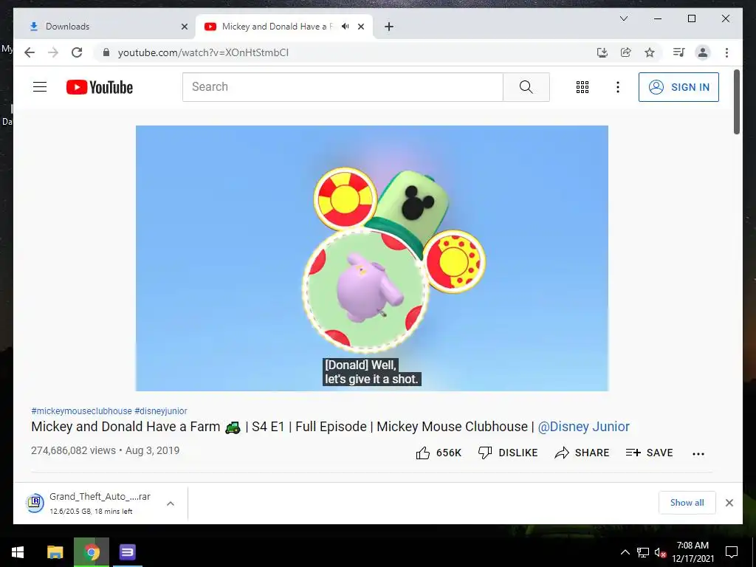
Task: Open network status tray icon
Action: [x=643, y=552]
